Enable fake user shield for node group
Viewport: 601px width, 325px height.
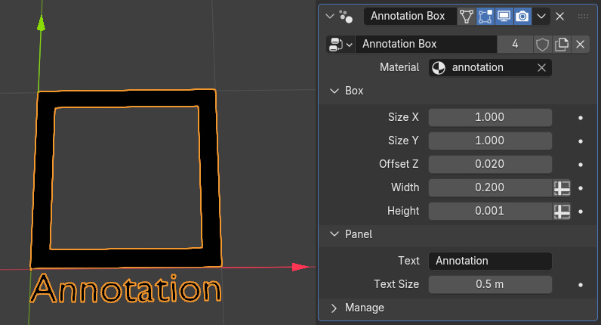[x=542, y=44]
